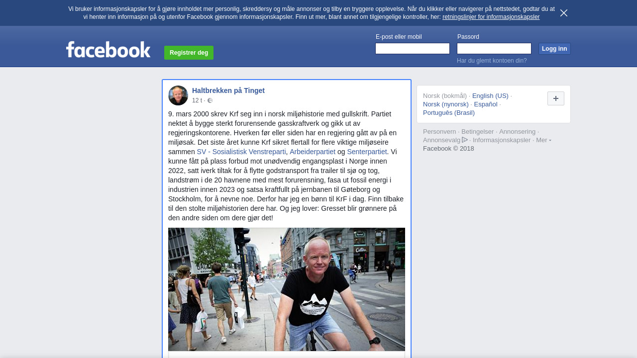
Task: Focus the E-post eller mobil field
Action: 413,49
